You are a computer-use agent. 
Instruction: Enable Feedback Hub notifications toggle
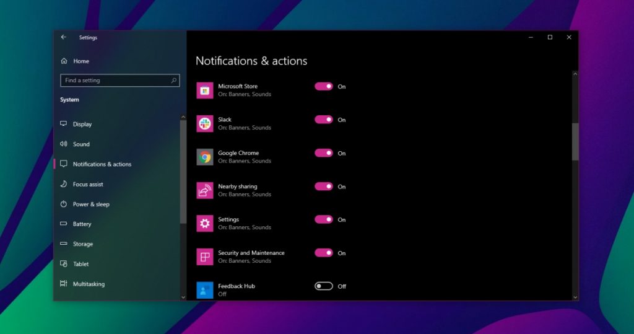coord(323,286)
